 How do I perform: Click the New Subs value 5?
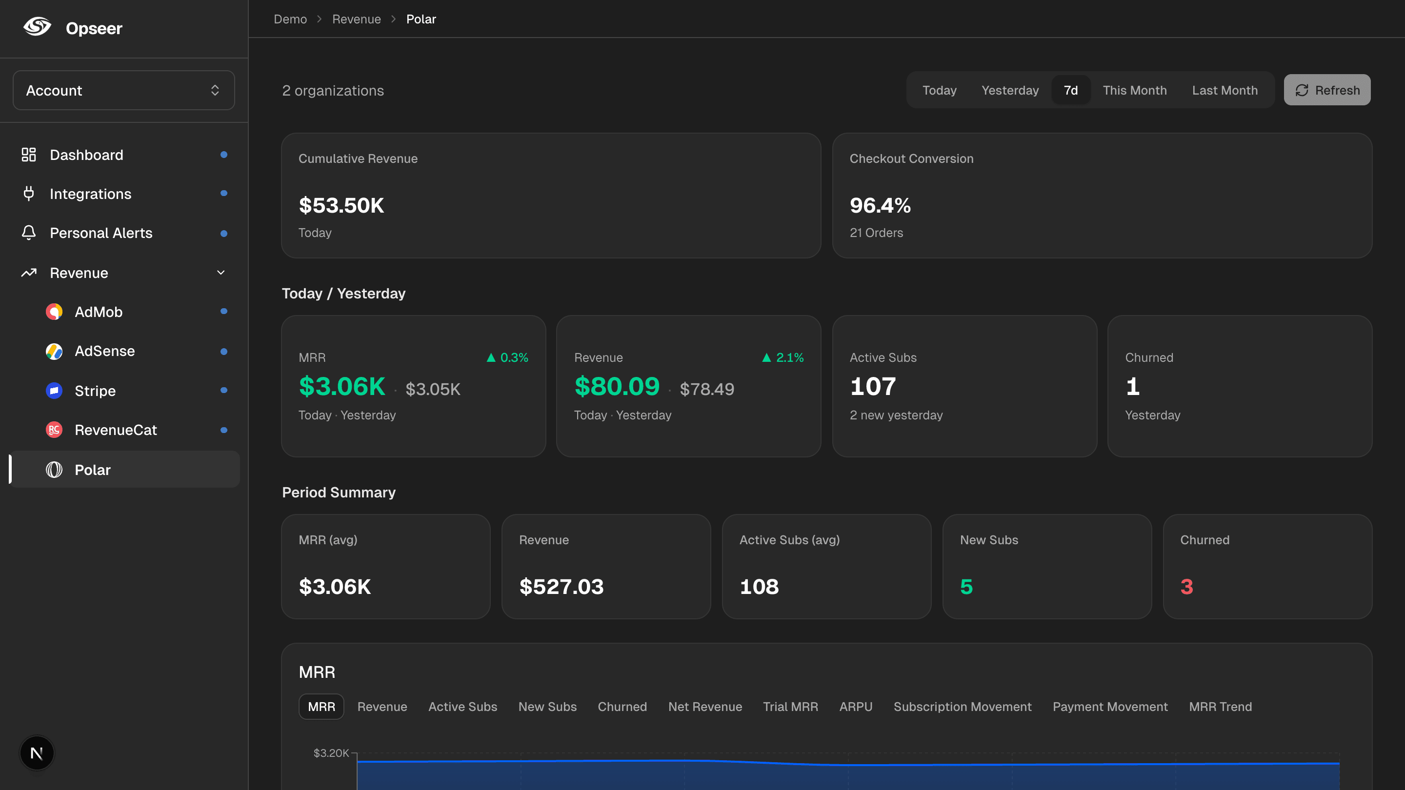point(966,587)
